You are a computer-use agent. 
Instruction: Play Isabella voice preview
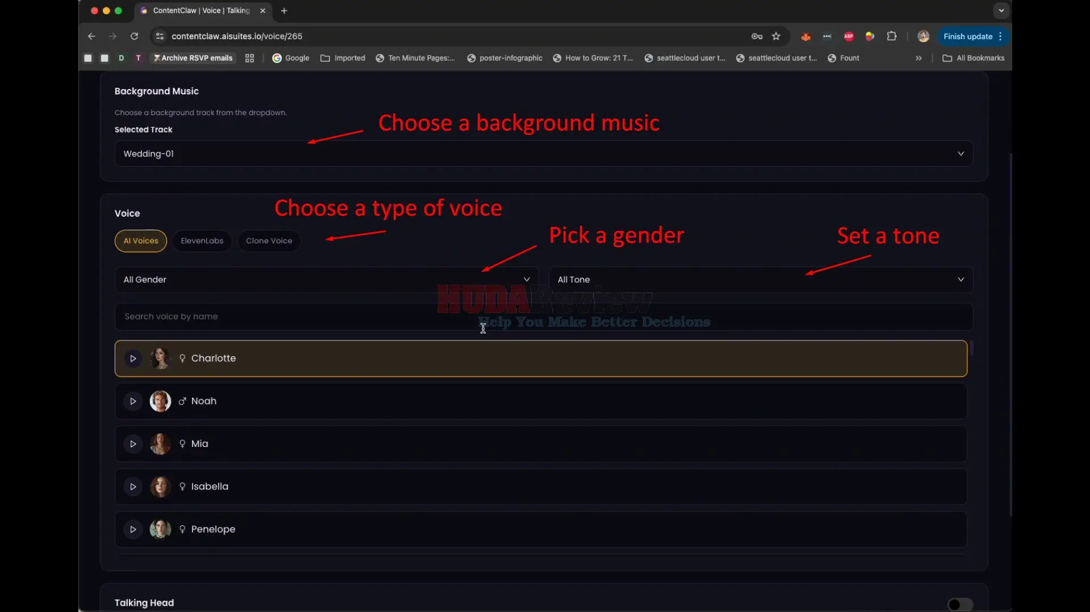[133, 487]
